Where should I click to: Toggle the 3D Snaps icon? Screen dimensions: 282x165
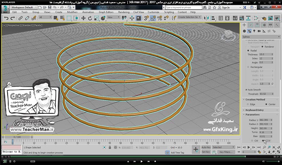coord(146,18)
